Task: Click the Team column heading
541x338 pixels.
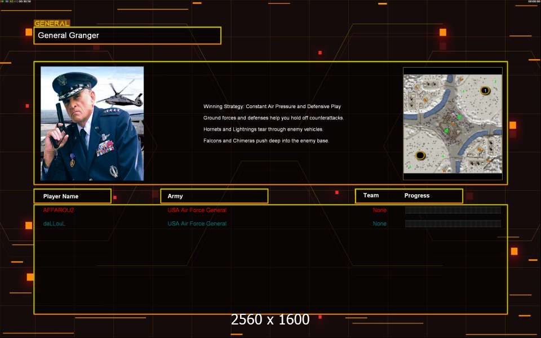Action: coord(371,195)
